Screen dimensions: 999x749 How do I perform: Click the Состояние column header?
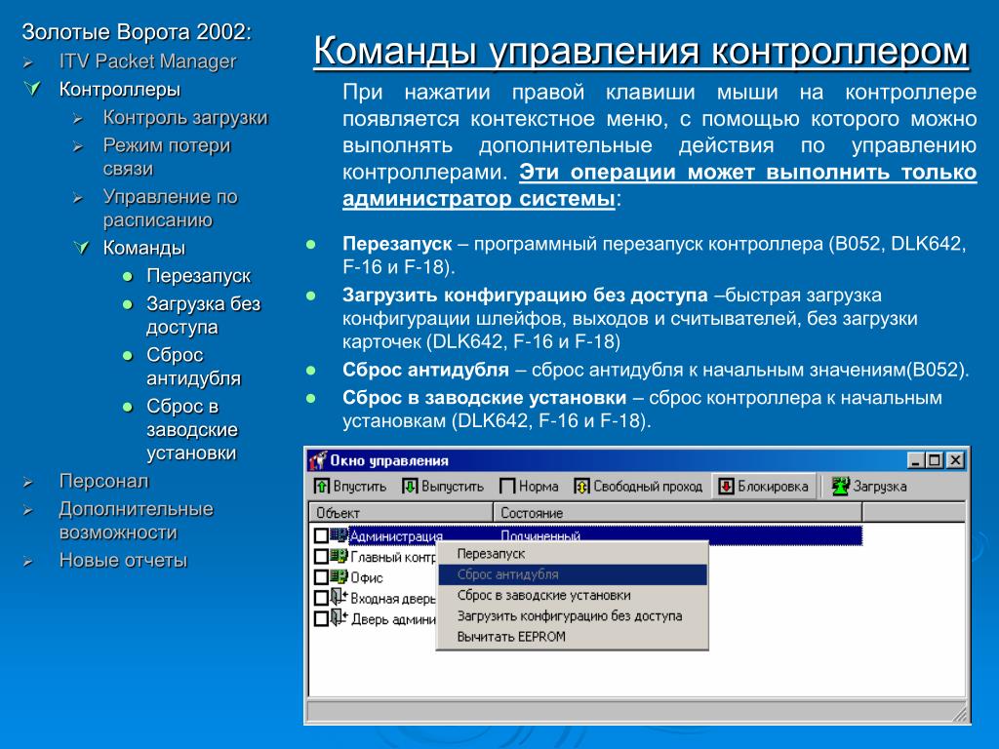tap(678, 513)
